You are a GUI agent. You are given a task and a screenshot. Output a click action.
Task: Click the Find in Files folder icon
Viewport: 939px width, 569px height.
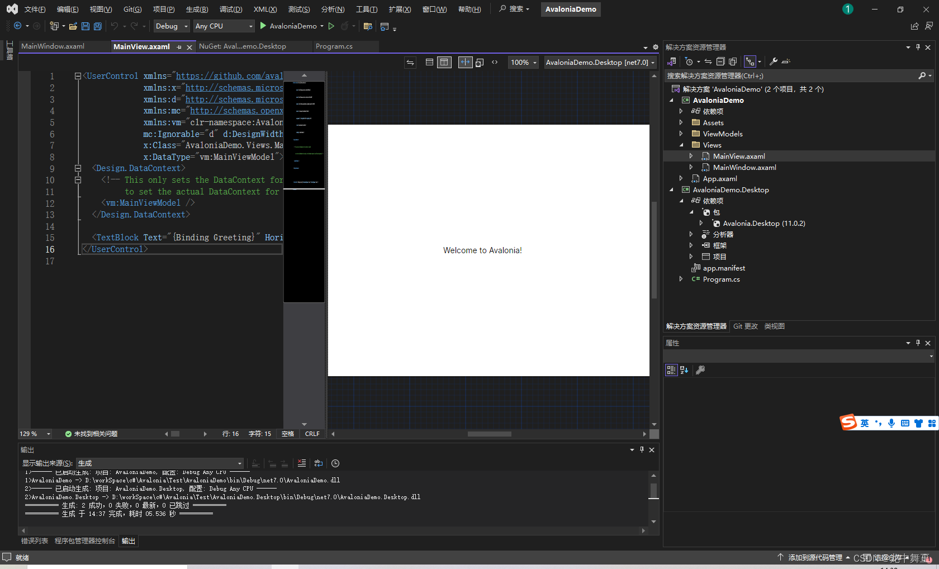(x=368, y=26)
